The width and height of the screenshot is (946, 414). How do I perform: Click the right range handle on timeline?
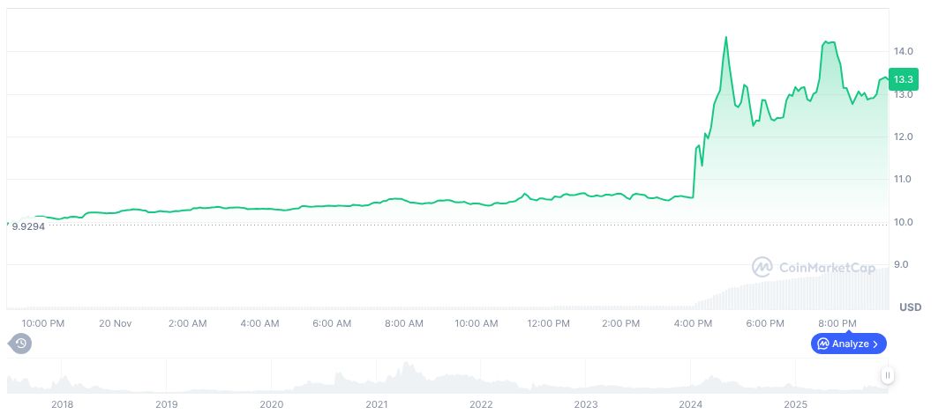pyautogui.click(x=887, y=375)
